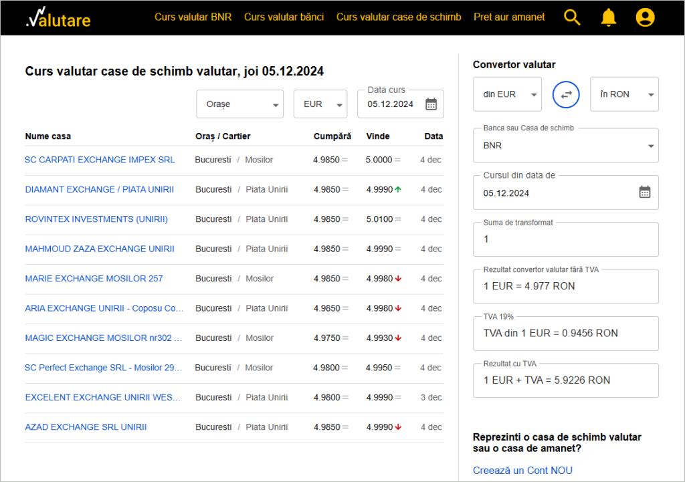Open the user account profile icon

(x=645, y=17)
